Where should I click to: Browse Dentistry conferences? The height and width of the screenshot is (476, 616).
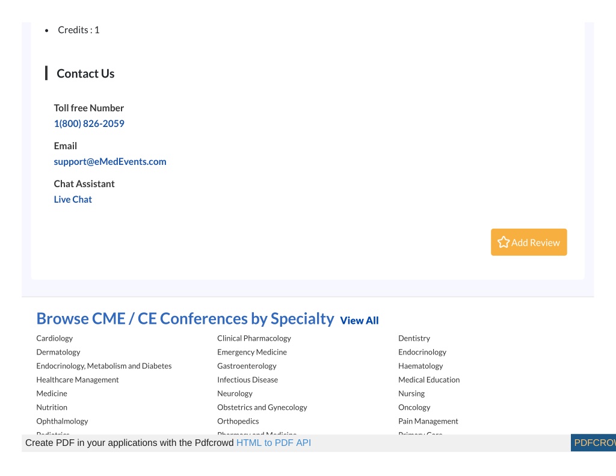[x=414, y=338]
